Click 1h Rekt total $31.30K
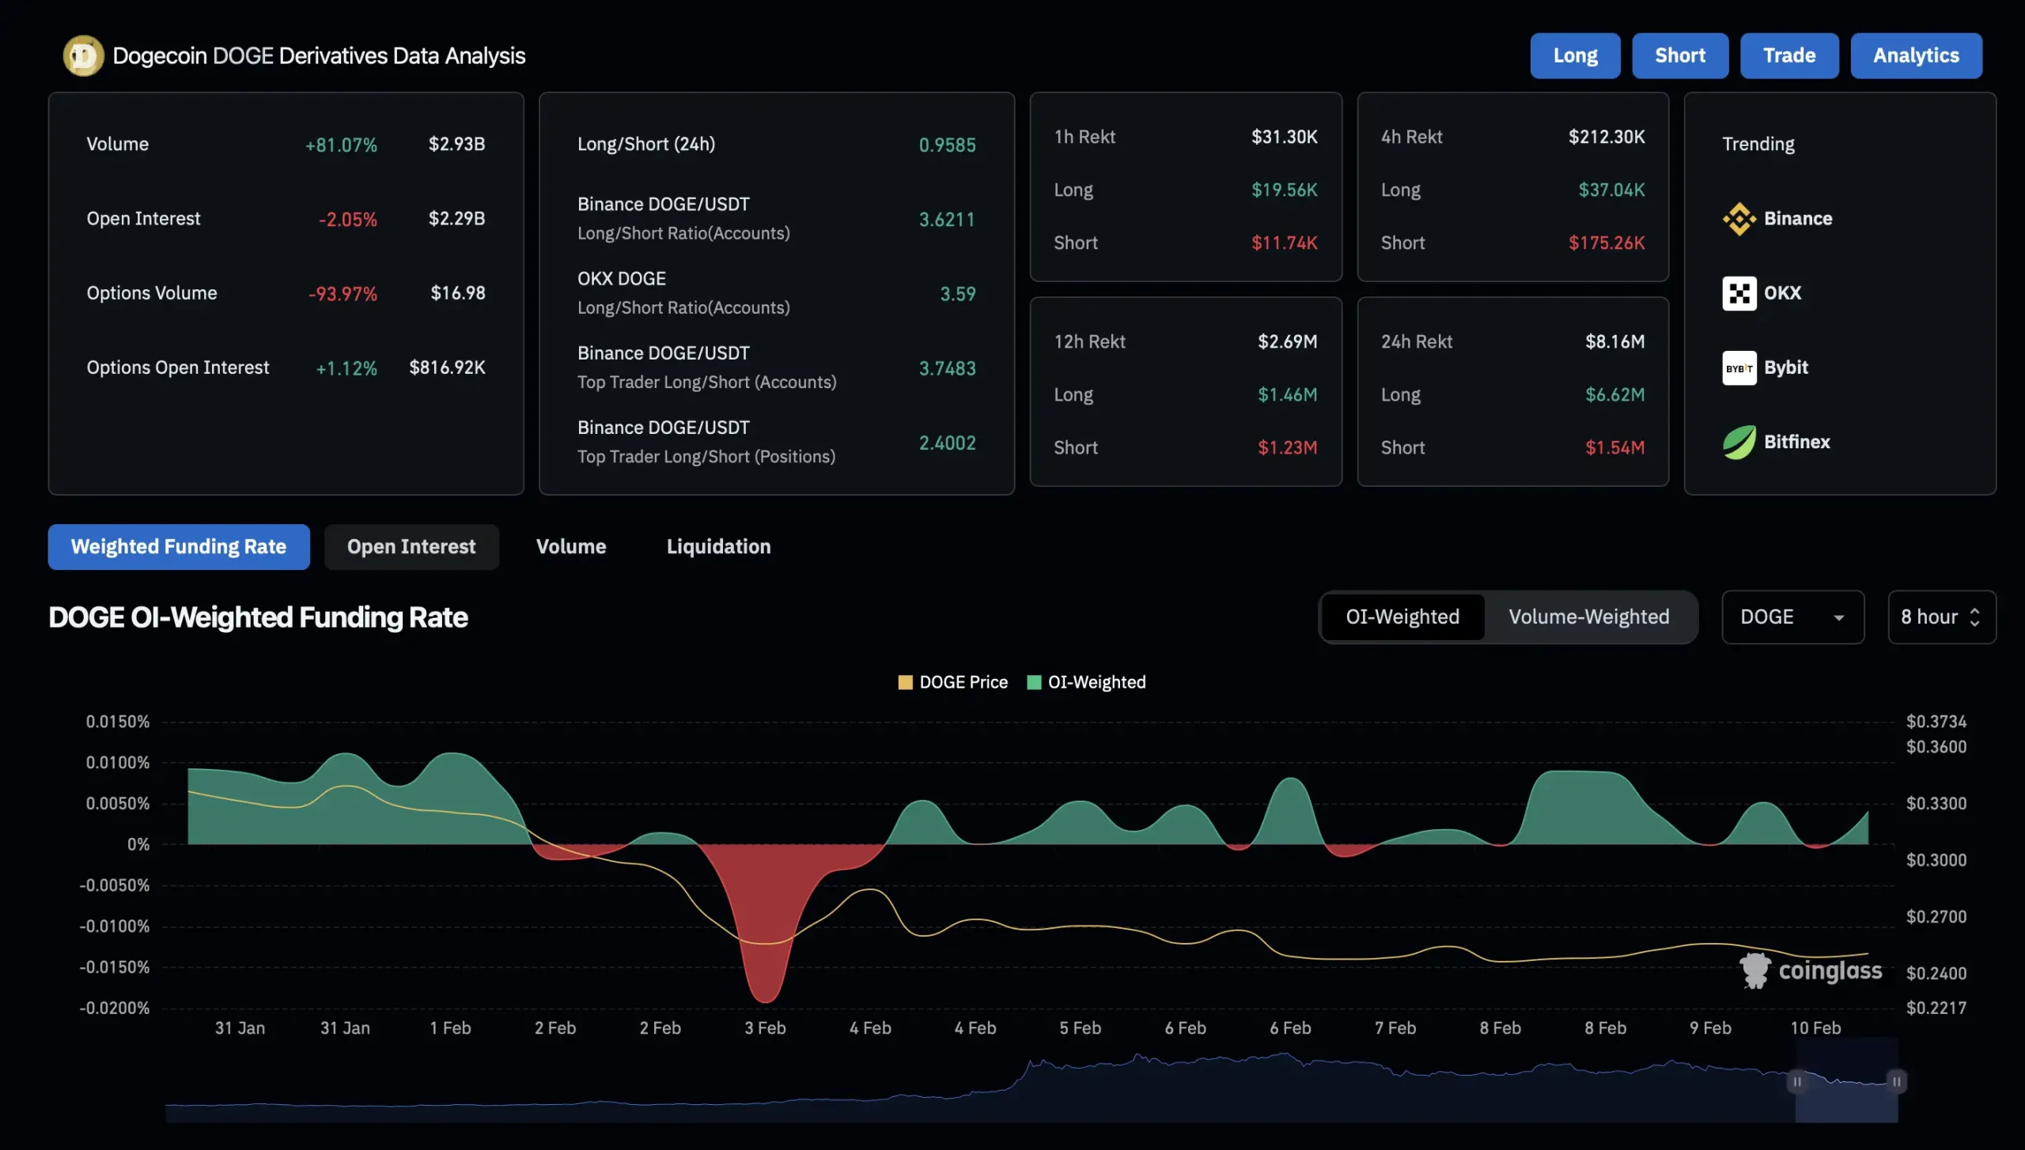The image size is (2025, 1150). click(x=1285, y=137)
